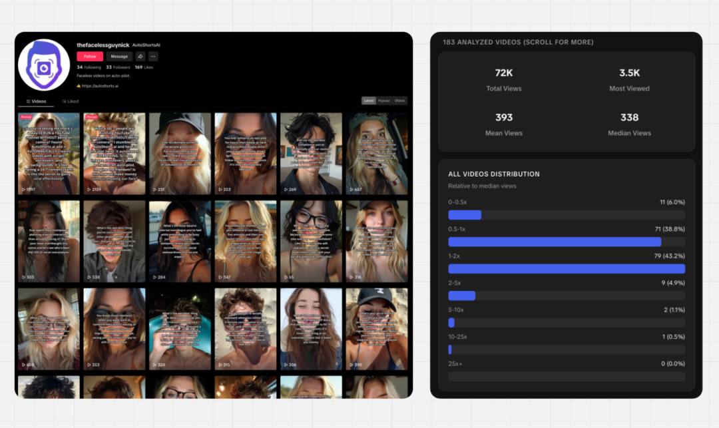Open the video thumbnail with 303 views
The image size is (719, 428).
click(x=49, y=241)
